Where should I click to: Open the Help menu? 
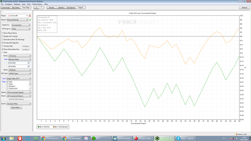coord(46,4)
